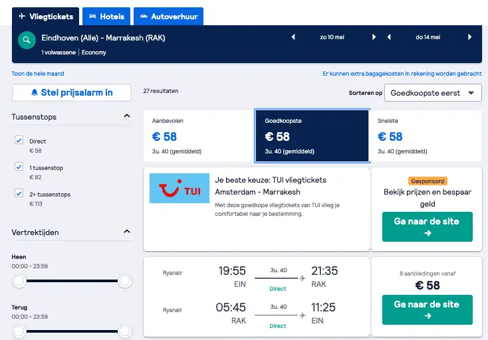Click Ga naar de site for Ryanair € 58
The image size is (488, 340).
427,309
